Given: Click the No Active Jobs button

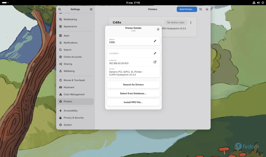Looking at the screenshot, I should coord(176,23).
